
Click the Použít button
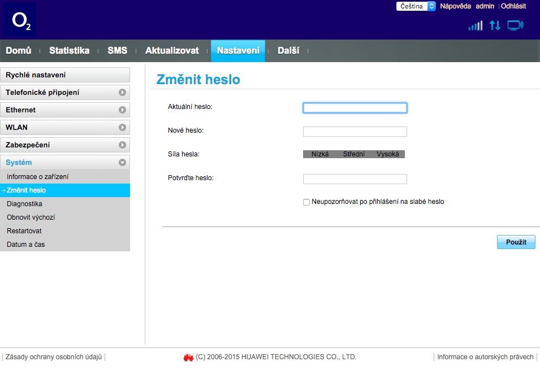point(515,242)
